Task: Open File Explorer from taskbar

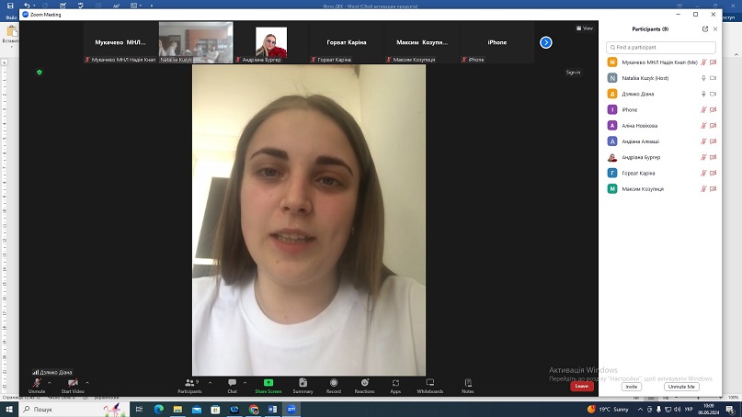Action: tap(177, 409)
